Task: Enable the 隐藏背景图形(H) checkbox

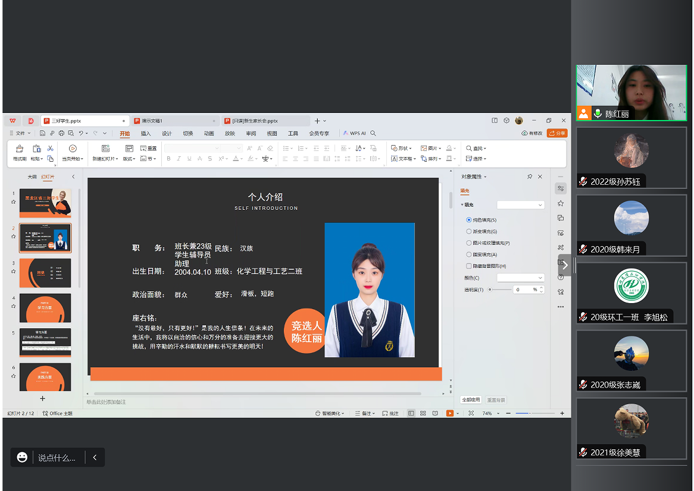Action: pos(469,266)
